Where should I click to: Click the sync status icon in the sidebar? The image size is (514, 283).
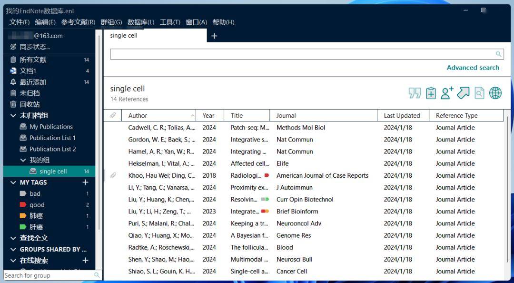(12, 47)
